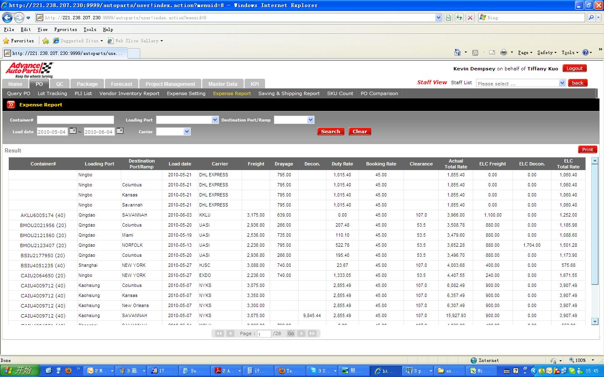This screenshot has width=604, height=377.
Task: Click the Print icon in command bar
Action: point(503,52)
